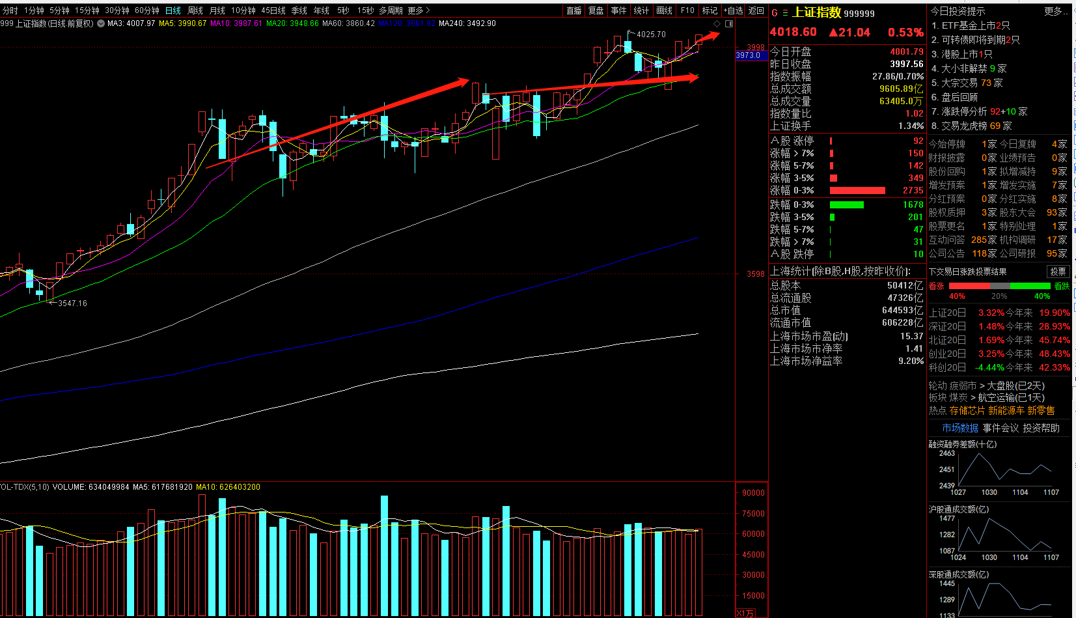Select the 60分钟 period tab
Image resolution: width=1076 pixels, height=618 pixels.
pos(147,10)
